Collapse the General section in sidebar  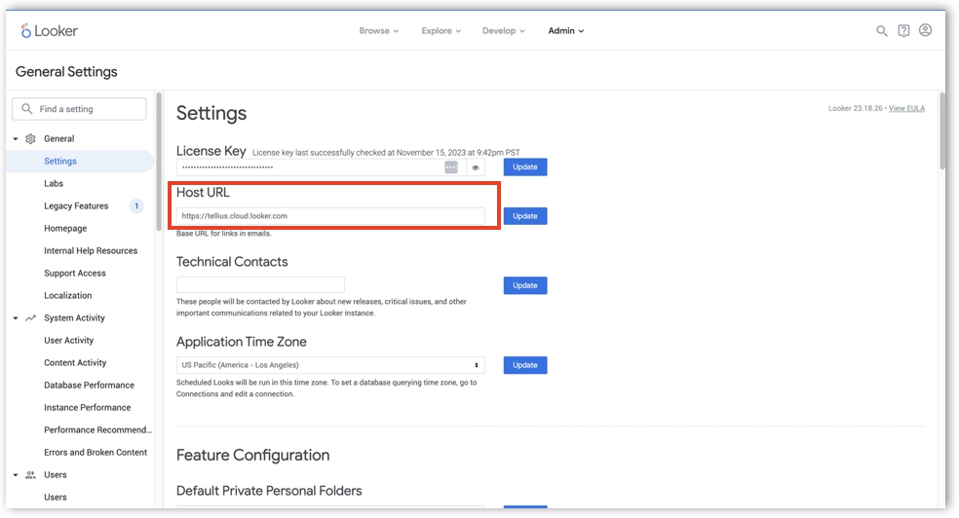[x=16, y=139]
